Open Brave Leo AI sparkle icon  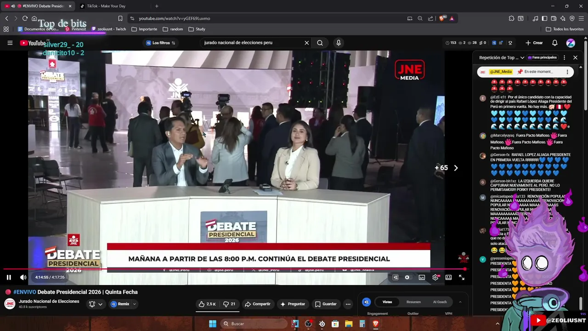pos(563,18)
